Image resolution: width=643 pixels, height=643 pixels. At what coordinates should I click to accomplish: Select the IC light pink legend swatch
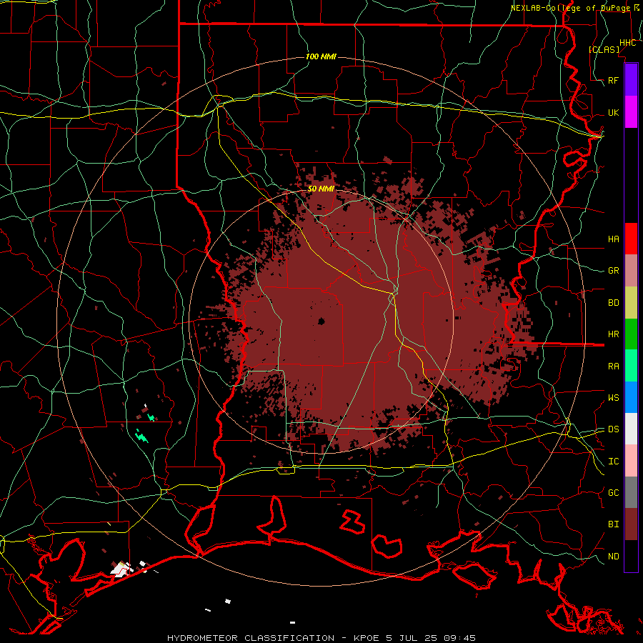click(x=631, y=461)
